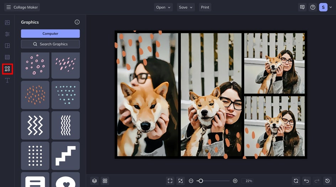The width and height of the screenshot is (336, 187).
Task: Click the shrink to fit icon
Action: (180, 181)
